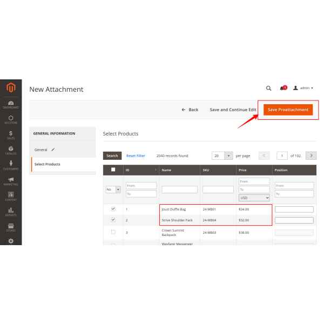The image size is (324, 324).
Task: Open the Catalog sidebar icon
Action: [11, 150]
